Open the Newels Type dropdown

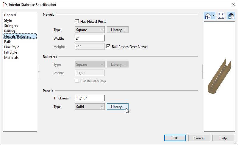pyautogui.click(x=90, y=30)
